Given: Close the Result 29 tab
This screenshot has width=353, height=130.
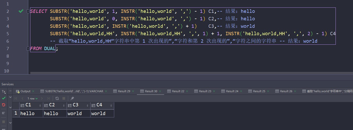Looking at the screenshot, I should [x=134, y=91].
